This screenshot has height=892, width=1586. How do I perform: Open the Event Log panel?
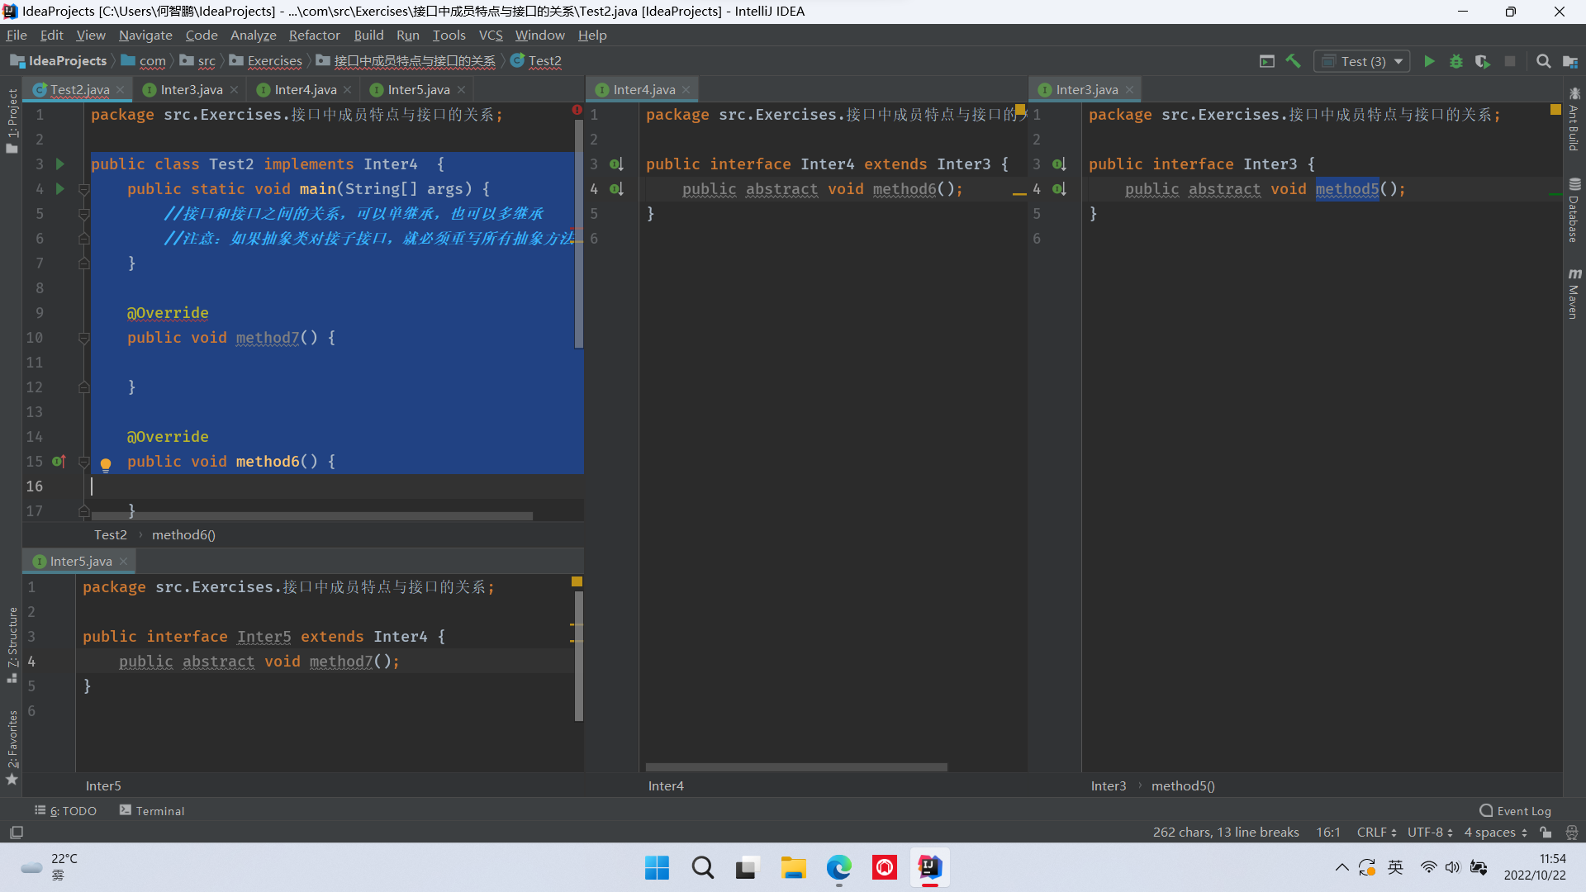(1516, 811)
